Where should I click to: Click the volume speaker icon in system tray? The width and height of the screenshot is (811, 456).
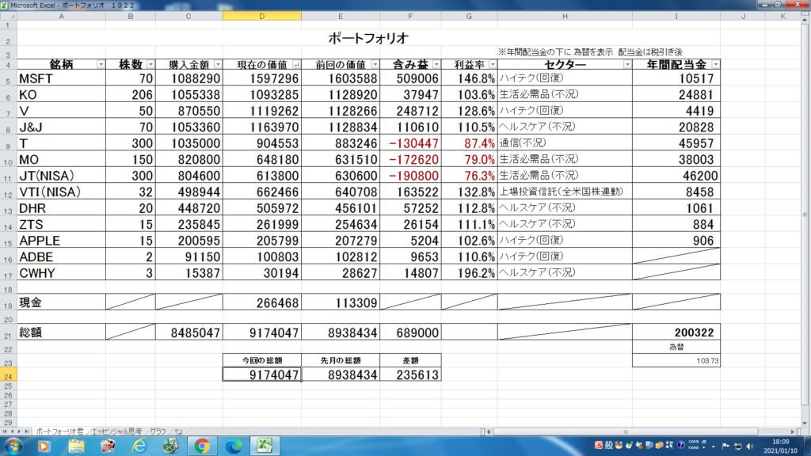tap(750, 446)
